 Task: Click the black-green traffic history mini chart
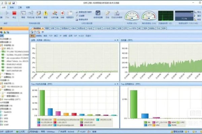coord(166,16)
